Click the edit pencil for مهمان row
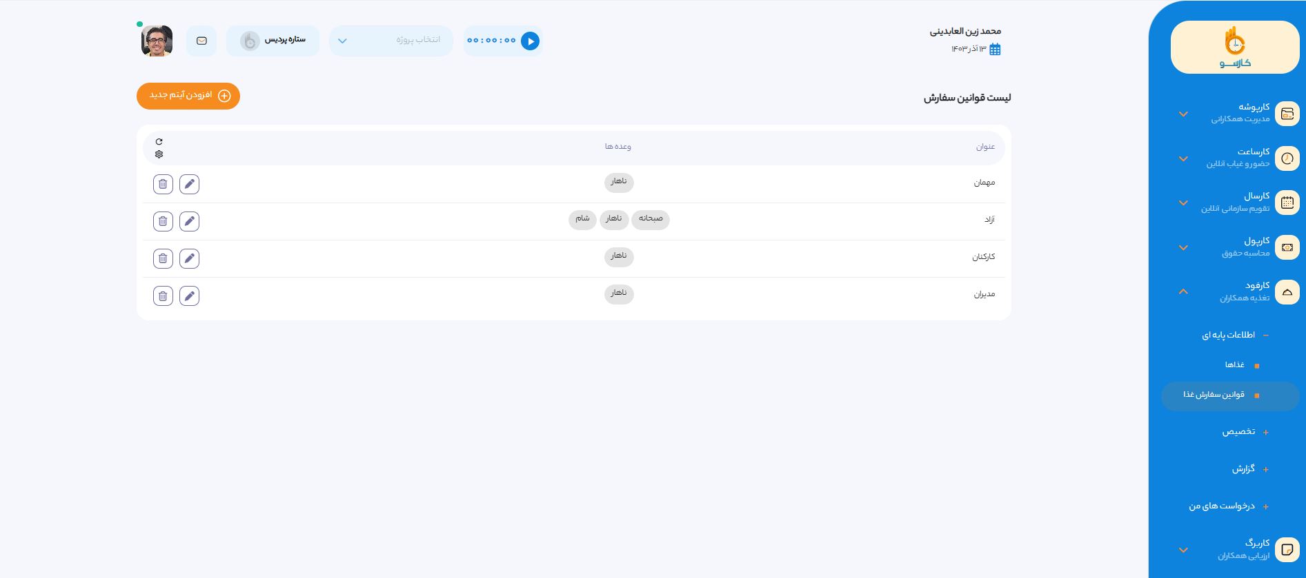Viewport: 1306px width, 578px height. [x=189, y=184]
